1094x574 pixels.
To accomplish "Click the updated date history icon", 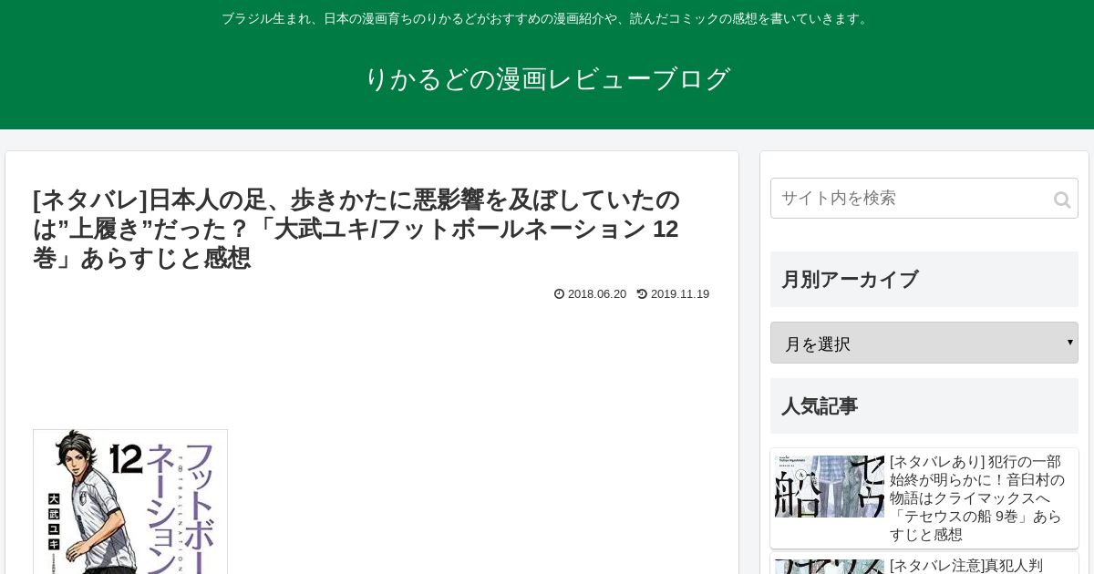I will pos(642,293).
